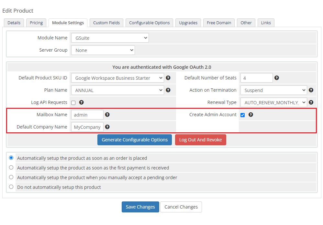Select setup when first payment is received
The image size is (323, 225).
coord(11,168)
